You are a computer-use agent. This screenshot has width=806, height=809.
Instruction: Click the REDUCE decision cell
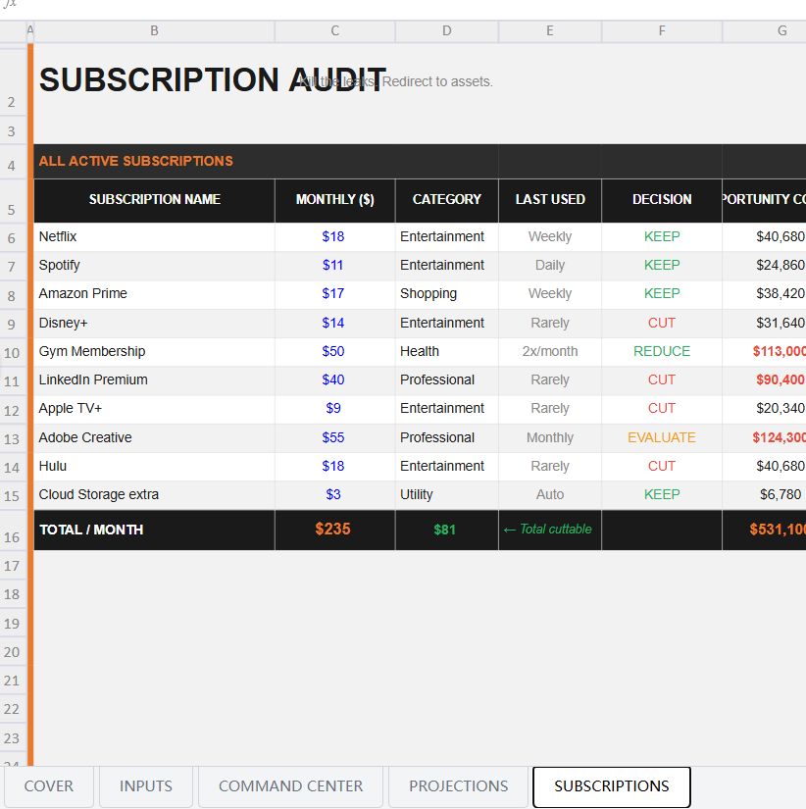(662, 351)
